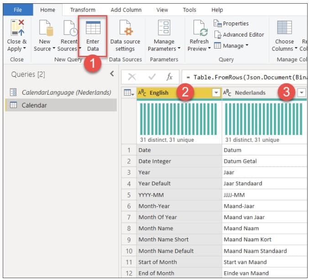Select the English column header
The width and height of the screenshot is (309, 280).
[179, 92]
